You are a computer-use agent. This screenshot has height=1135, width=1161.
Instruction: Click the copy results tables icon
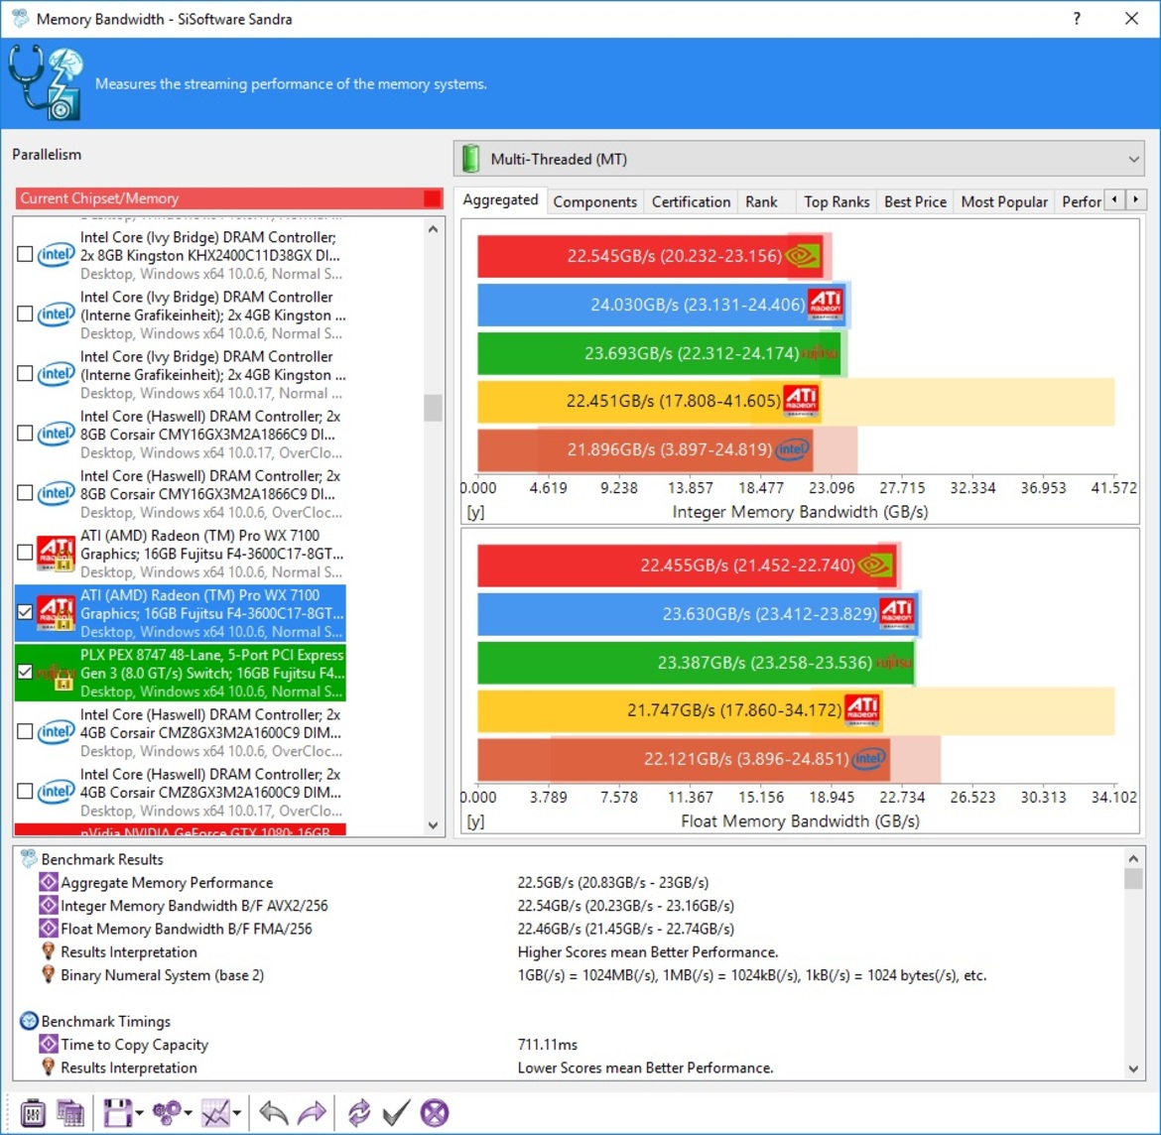point(70,1113)
